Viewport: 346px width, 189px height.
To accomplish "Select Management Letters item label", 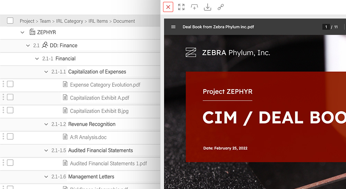I will (x=91, y=177).
